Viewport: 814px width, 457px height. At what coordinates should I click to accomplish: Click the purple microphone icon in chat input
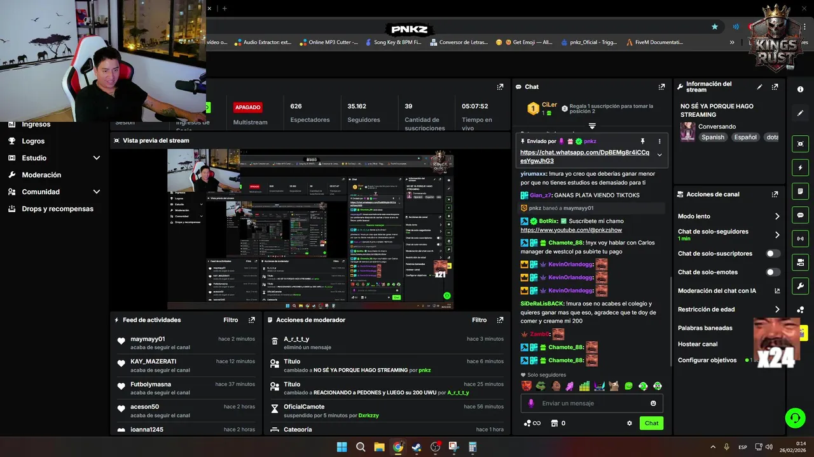click(x=532, y=403)
